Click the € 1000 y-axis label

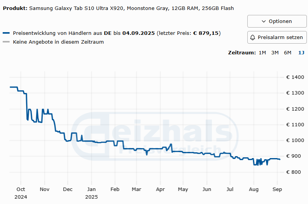(x=295, y=140)
